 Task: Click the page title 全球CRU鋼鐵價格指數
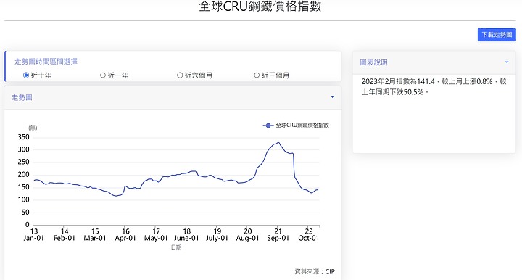[260, 7]
